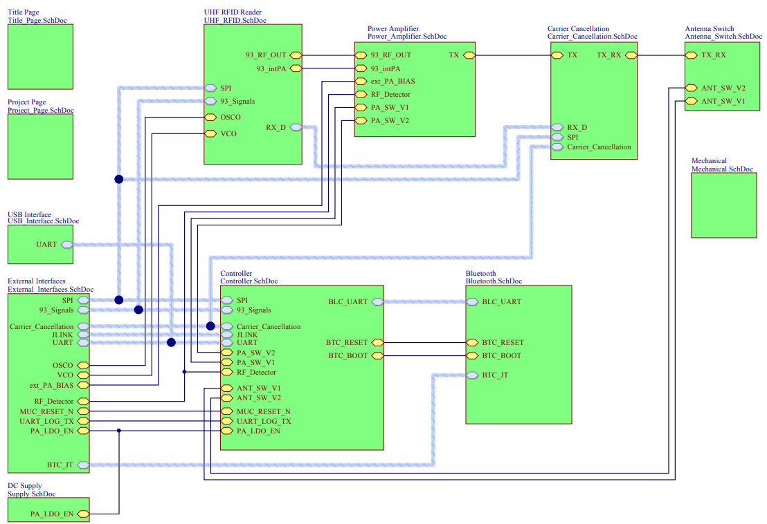Select the 'UHF RFID Reader' designator text
Viewport: 767px width, 524px height.
(x=233, y=12)
